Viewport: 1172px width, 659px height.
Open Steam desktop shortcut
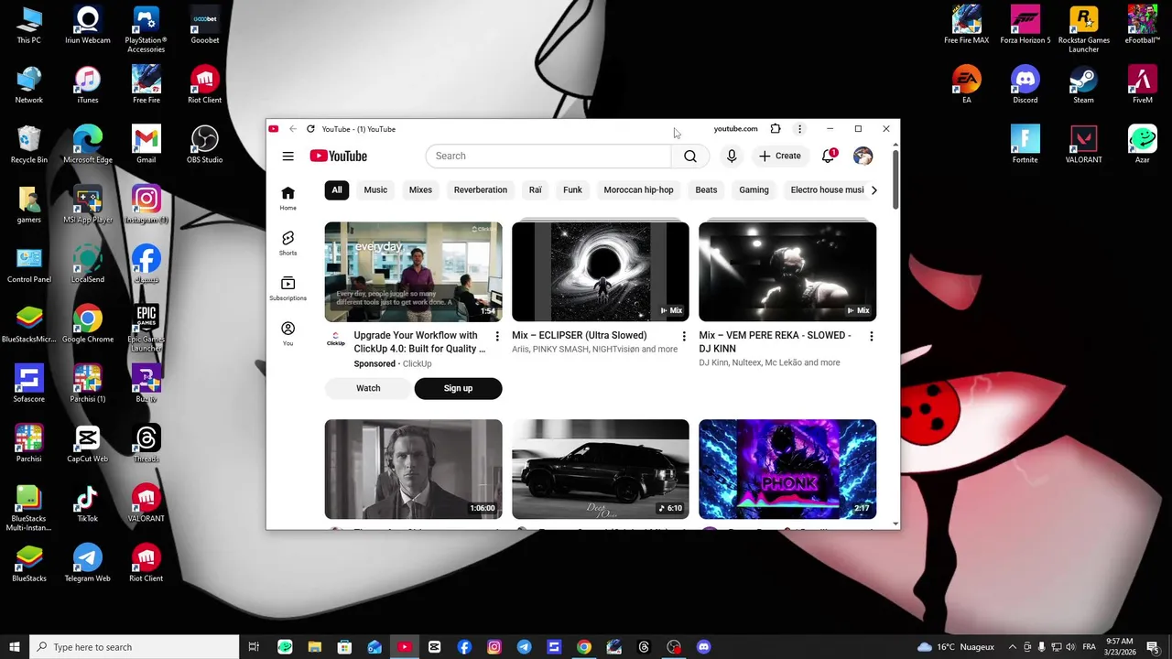1083,85
